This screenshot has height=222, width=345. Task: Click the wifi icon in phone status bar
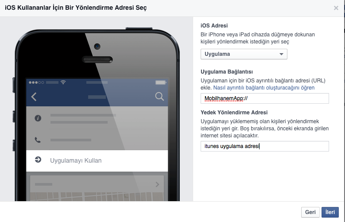63,82
